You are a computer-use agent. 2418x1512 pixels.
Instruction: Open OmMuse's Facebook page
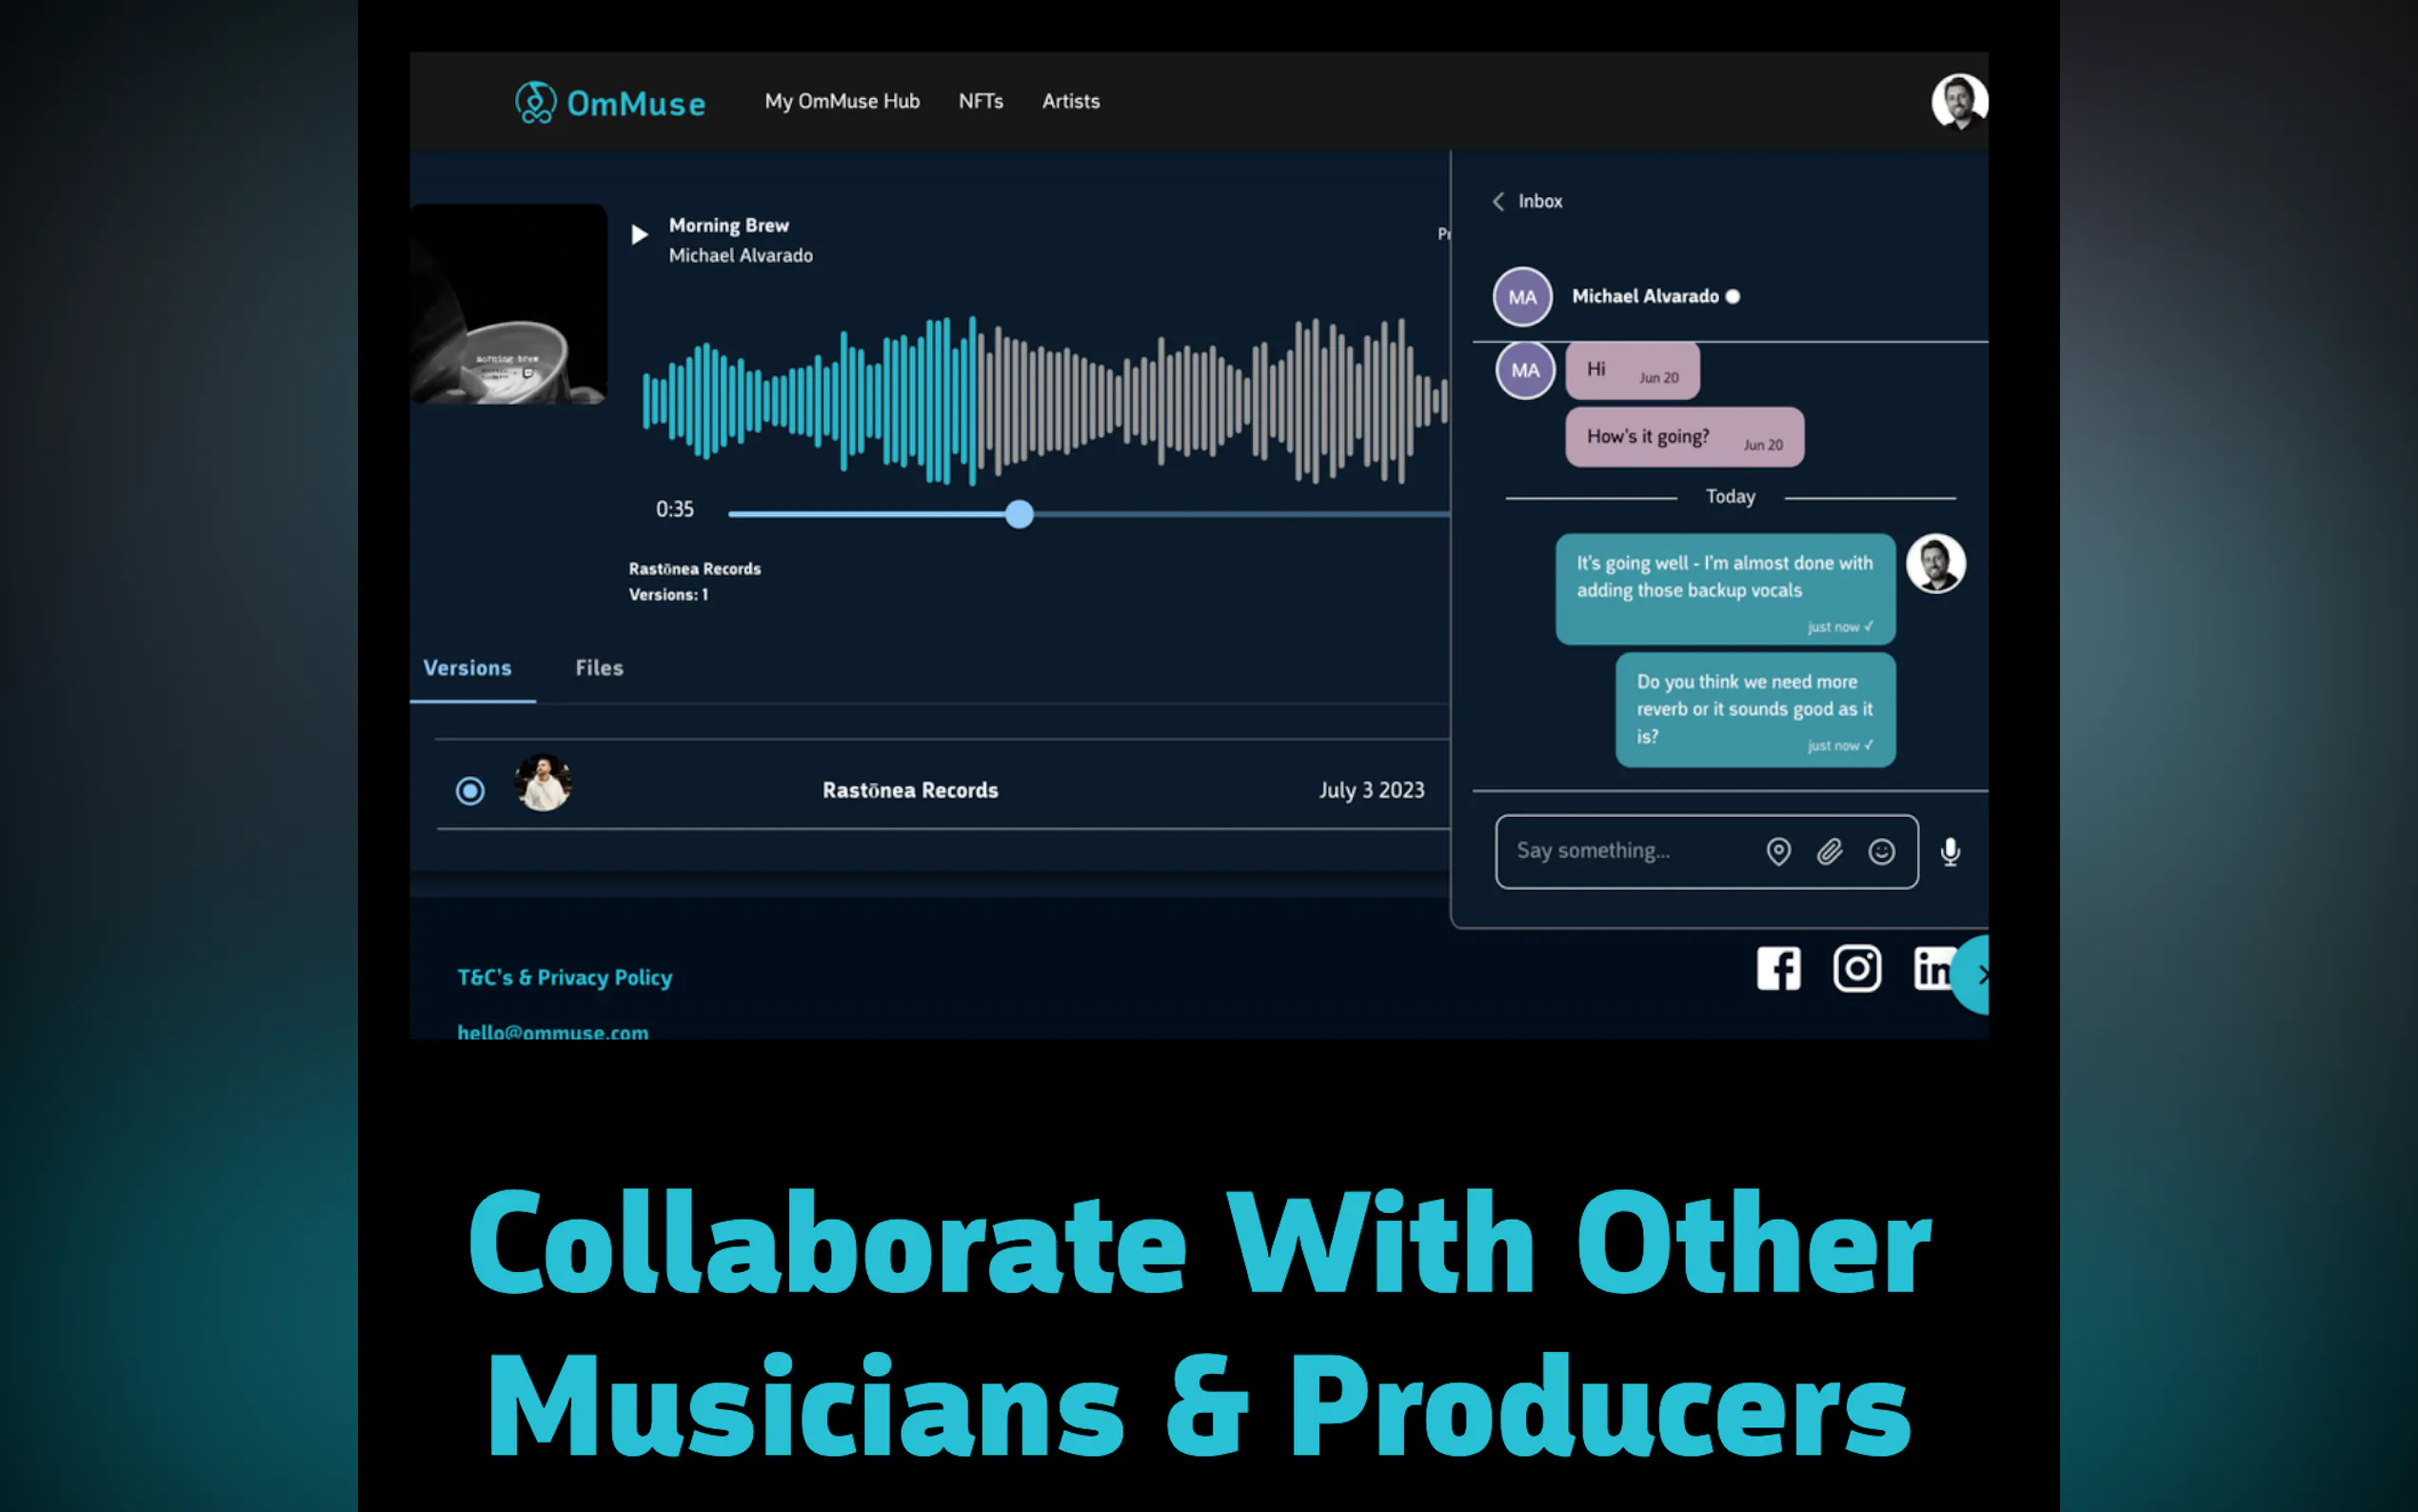(x=1778, y=968)
